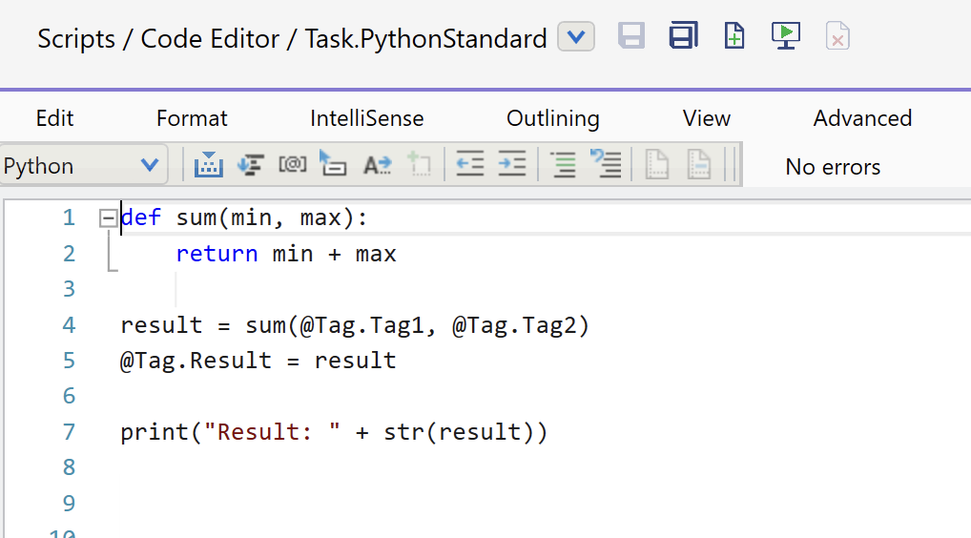Click the increase indent icon
This screenshot has height=538, width=971.
(512, 165)
